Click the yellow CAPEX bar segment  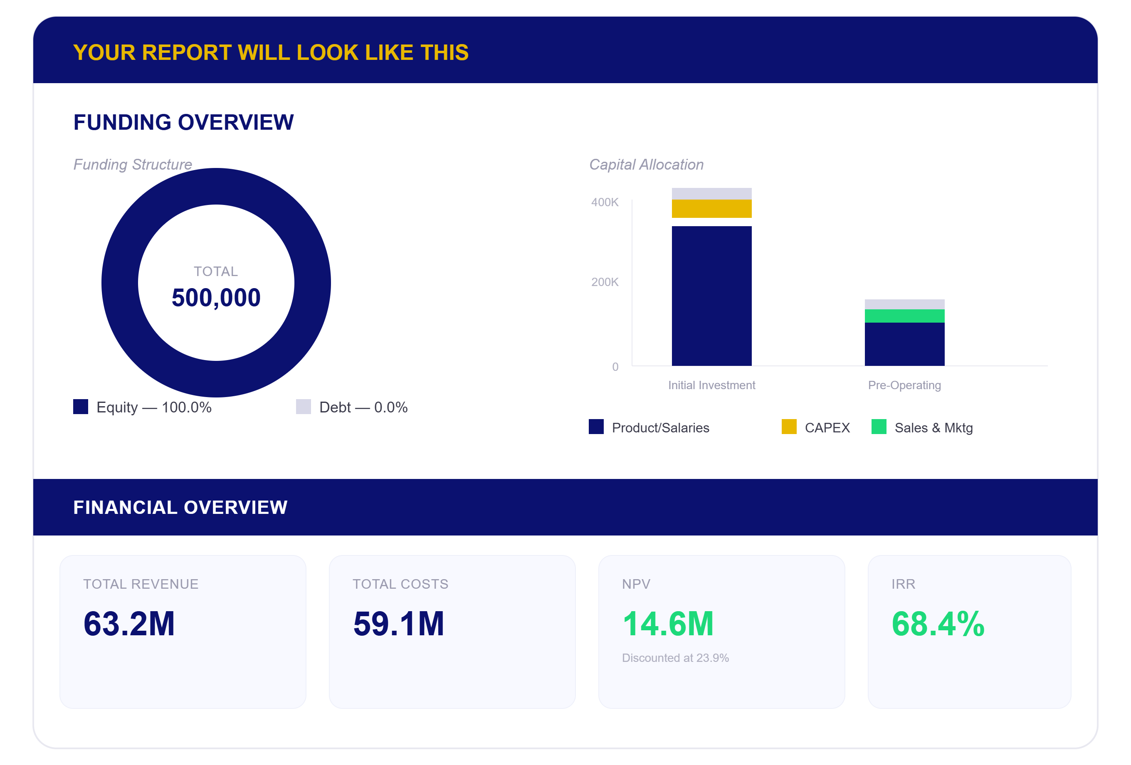711,208
